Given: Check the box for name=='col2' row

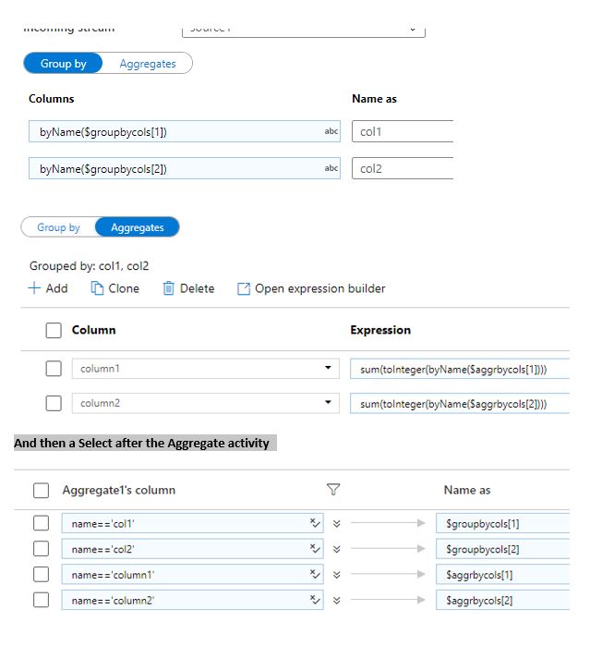Looking at the screenshot, I should pyautogui.click(x=41, y=549).
